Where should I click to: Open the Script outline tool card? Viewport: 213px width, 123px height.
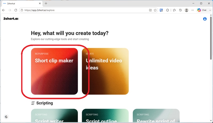click(105, 116)
